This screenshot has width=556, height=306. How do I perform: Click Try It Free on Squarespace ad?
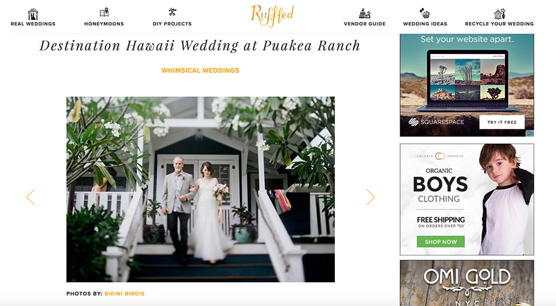[502, 122]
